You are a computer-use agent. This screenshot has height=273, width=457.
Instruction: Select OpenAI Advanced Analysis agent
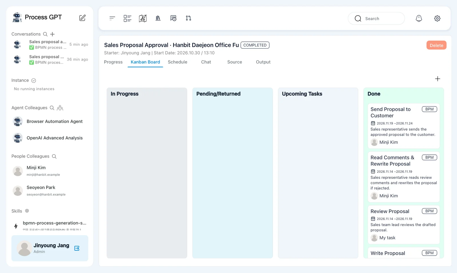(x=50, y=138)
